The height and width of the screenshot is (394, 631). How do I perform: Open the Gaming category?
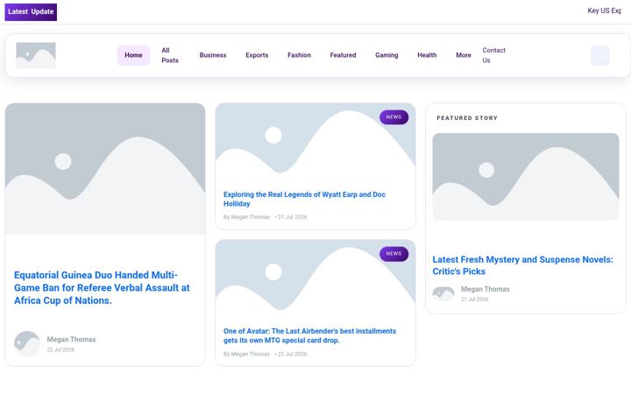pyautogui.click(x=386, y=55)
